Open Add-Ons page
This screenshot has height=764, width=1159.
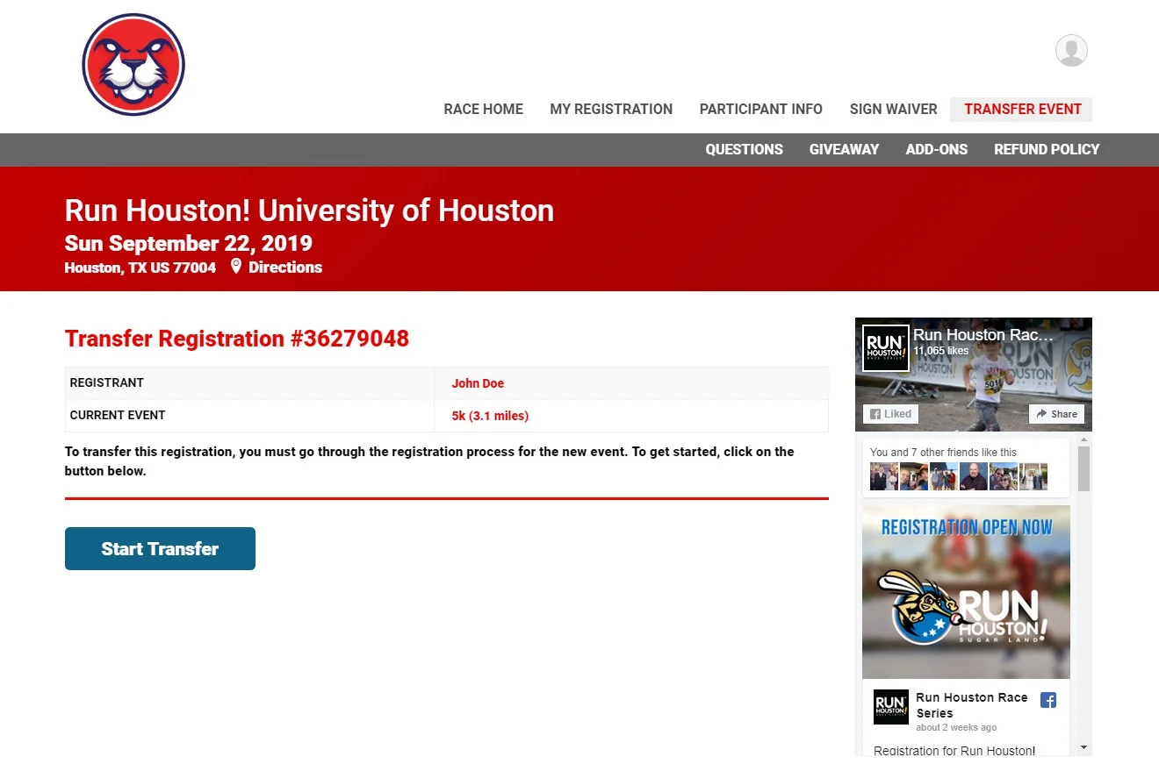936,149
